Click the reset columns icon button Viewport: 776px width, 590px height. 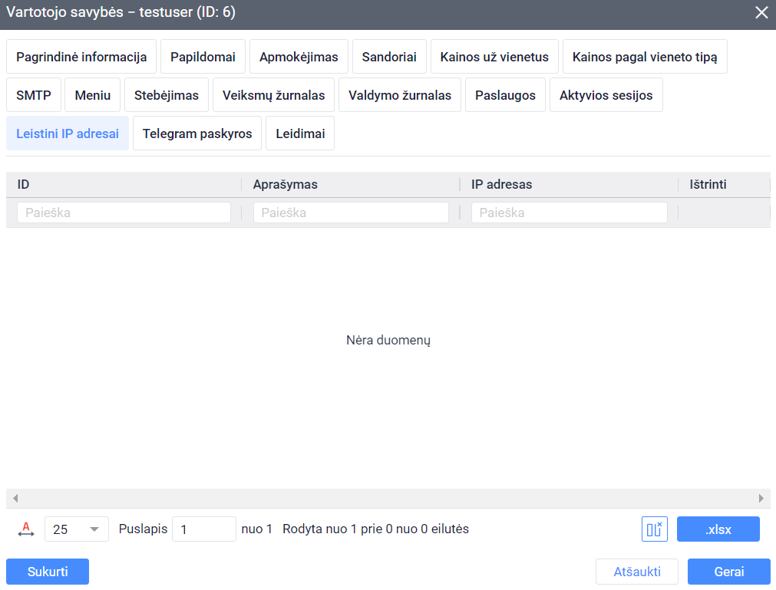pos(654,529)
